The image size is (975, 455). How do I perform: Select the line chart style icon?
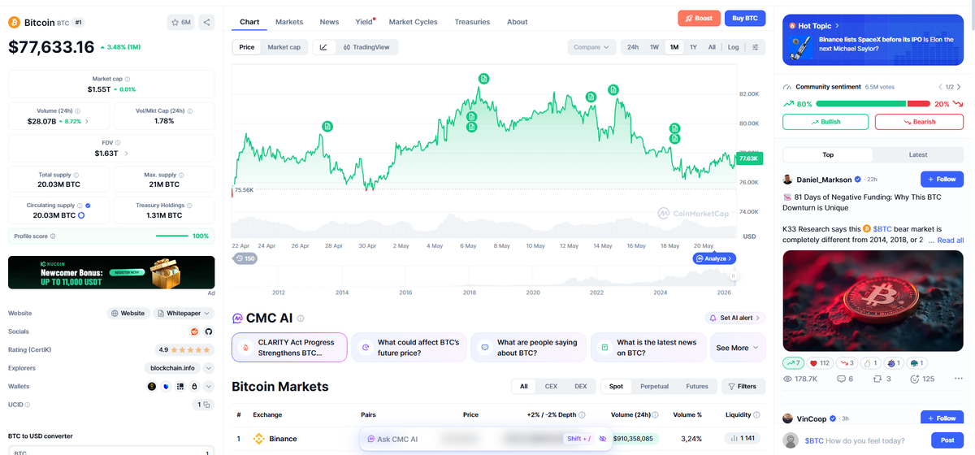coord(323,47)
